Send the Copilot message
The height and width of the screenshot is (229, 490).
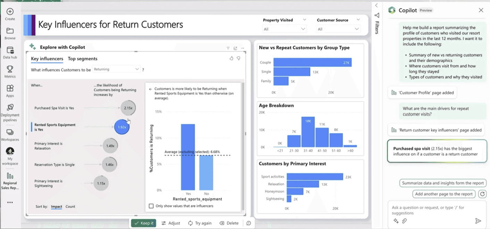478,221
